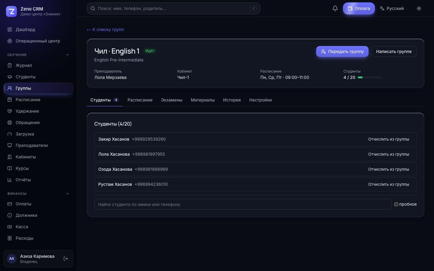This screenshot has width=434, height=271.
Task: Open Азиза Каримова profile card
Action: 38,259
